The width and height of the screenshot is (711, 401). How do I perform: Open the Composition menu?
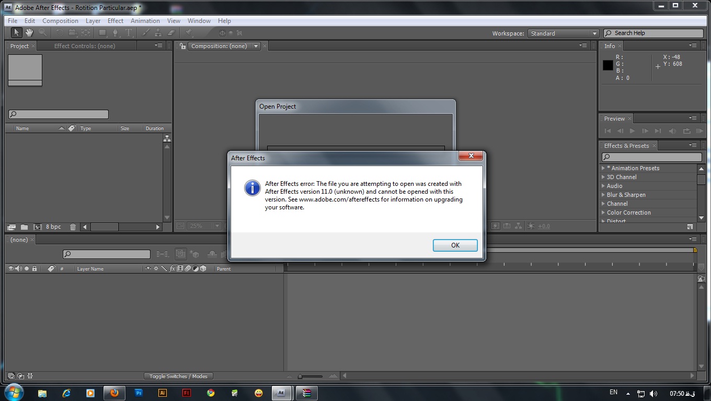pyautogui.click(x=60, y=21)
